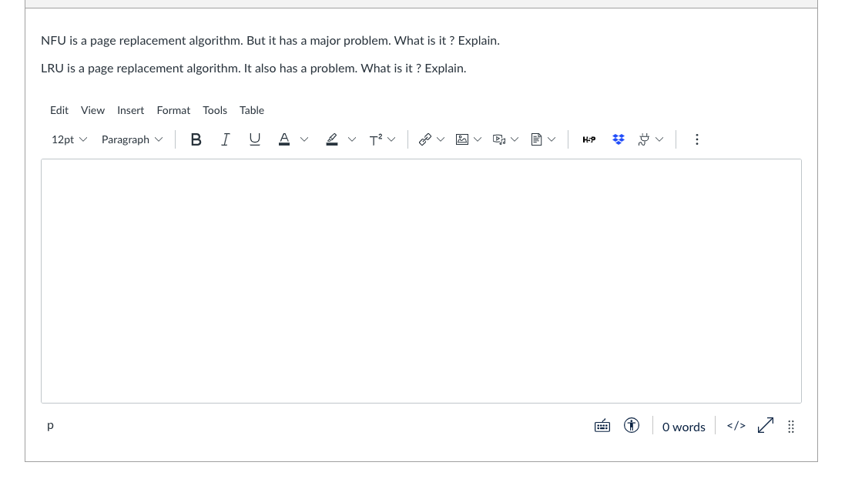
Task: Open the 12pt font size dropdown
Action: (69, 139)
